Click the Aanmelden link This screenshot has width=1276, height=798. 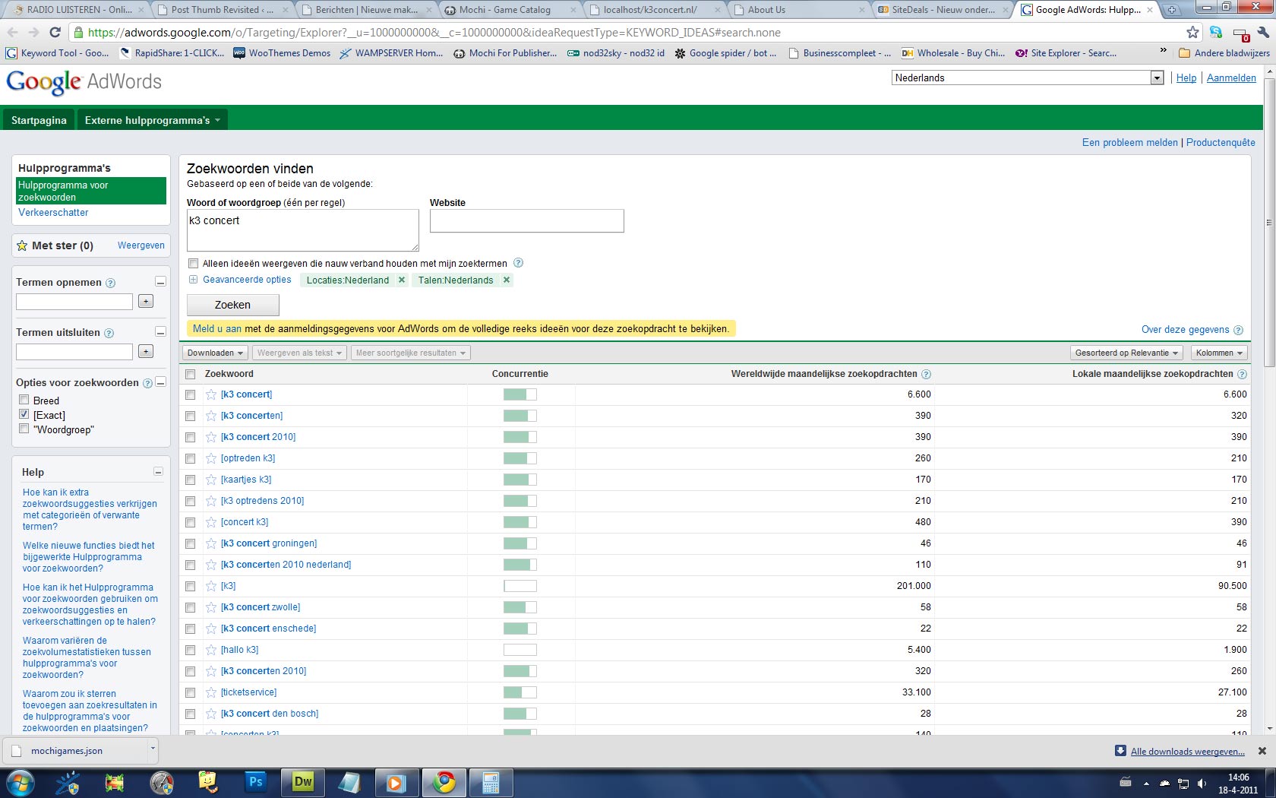click(1231, 78)
